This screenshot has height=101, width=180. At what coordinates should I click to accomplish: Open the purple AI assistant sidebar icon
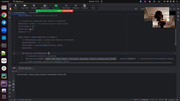tap(178, 20)
